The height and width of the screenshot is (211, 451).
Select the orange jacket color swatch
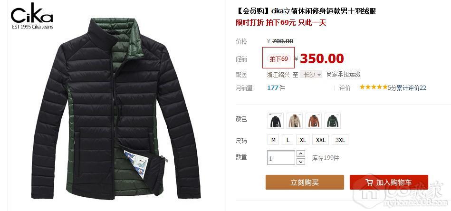coord(314,121)
